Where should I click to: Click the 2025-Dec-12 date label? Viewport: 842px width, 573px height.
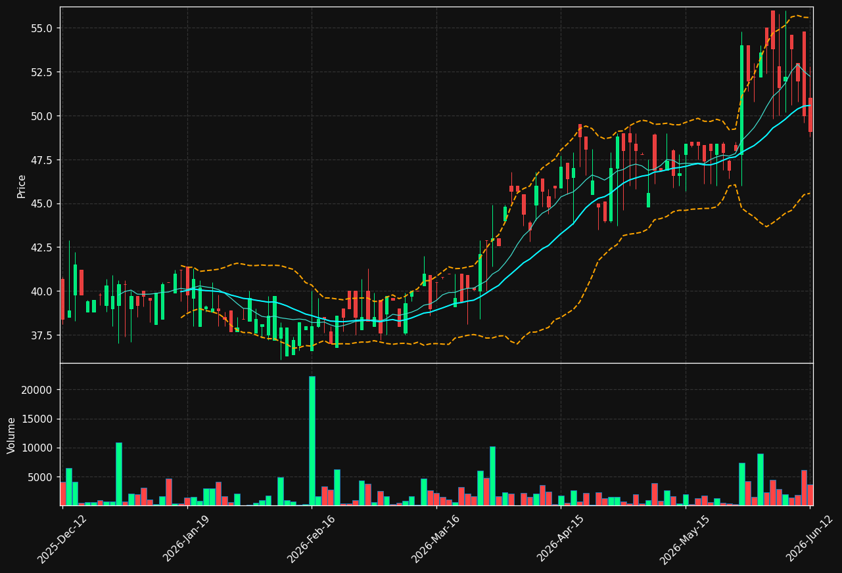tap(62, 538)
